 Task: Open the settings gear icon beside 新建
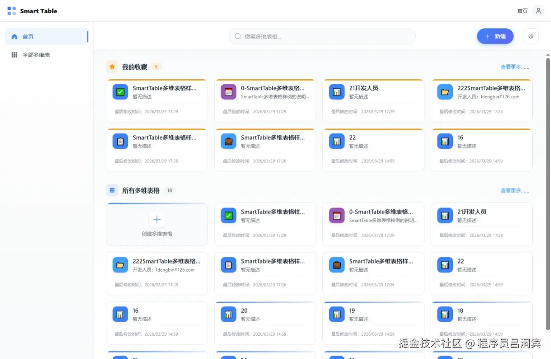tap(531, 36)
